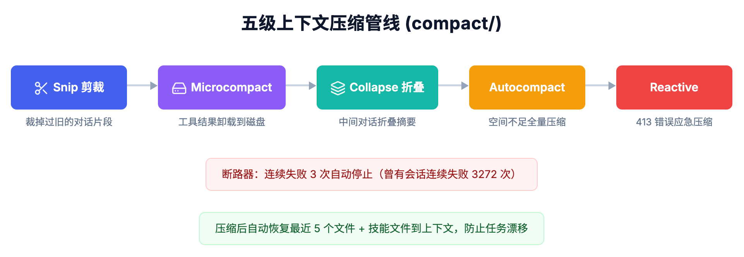Select the blue Snip 剪裁 box
This screenshot has height=257, width=744.
click(x=69, y=87)
